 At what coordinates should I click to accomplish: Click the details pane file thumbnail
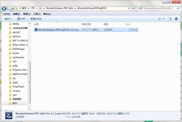coord(9,115)
